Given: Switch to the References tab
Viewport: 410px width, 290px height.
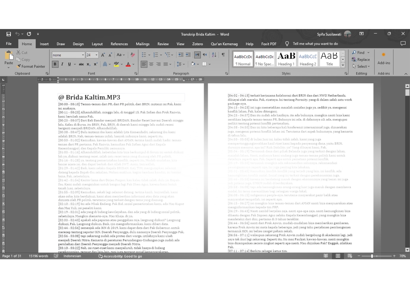Looking at the screenshot, I should [119, 44].
